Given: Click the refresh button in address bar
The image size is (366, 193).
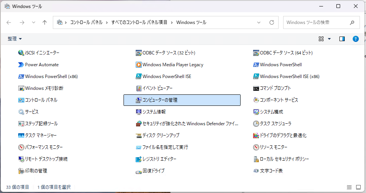Looking at the screenshot, I should [272, 22].
